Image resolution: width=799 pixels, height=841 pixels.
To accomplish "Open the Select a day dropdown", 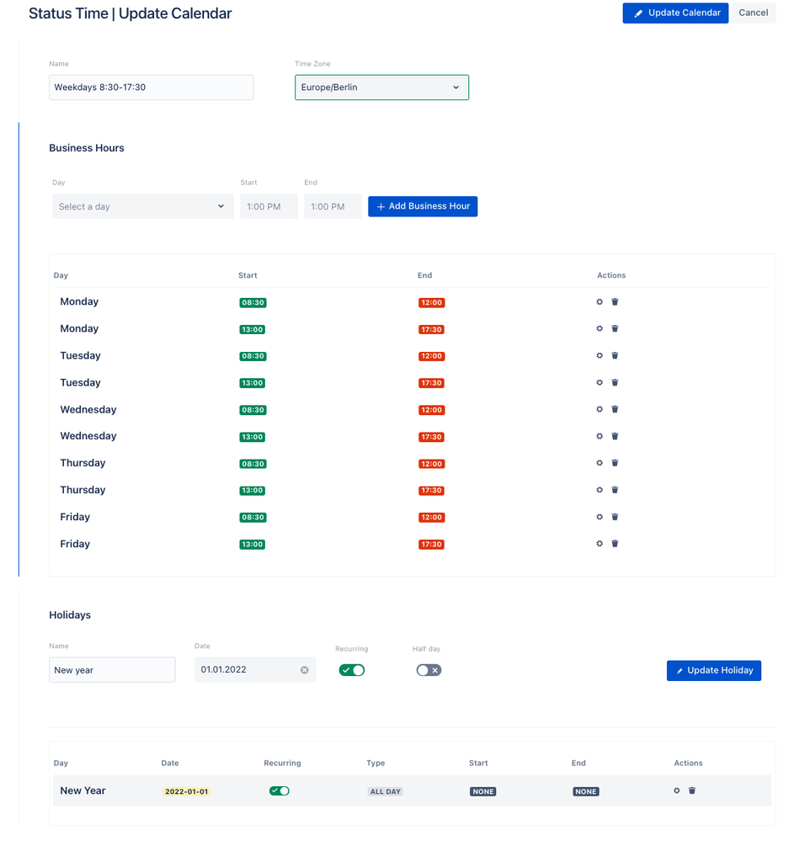I will click(x=143, y=206).
